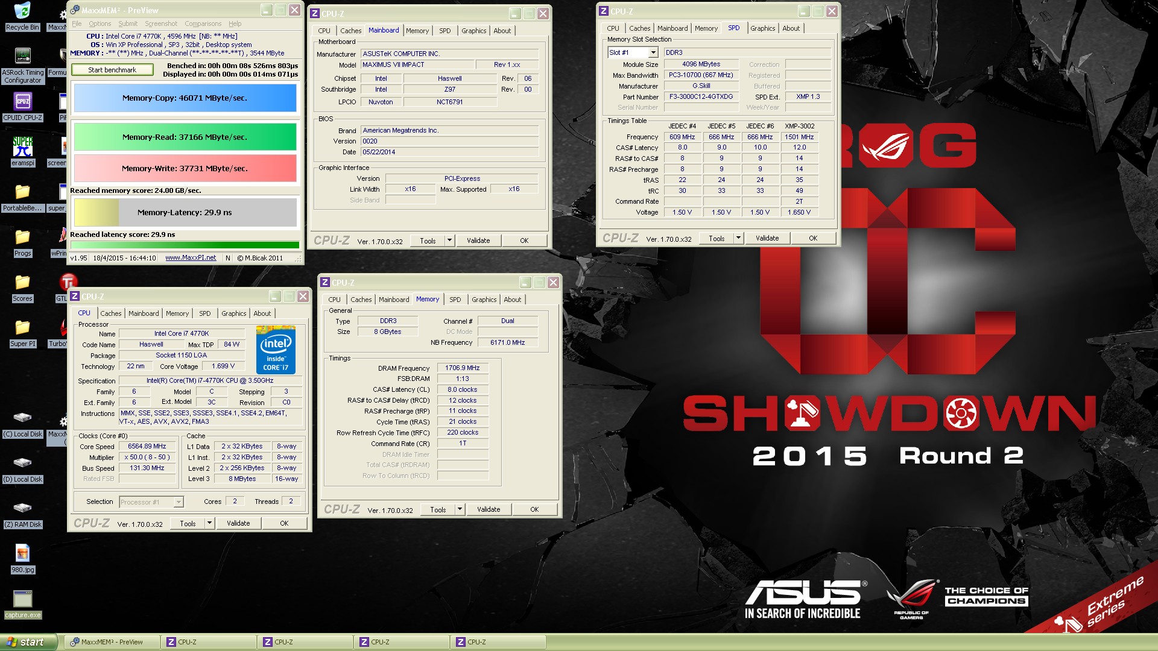Open the (C) Local Disk drive icon
Image resolution: width=1158 pixels, height=651 pixels.
click(22, 423)
